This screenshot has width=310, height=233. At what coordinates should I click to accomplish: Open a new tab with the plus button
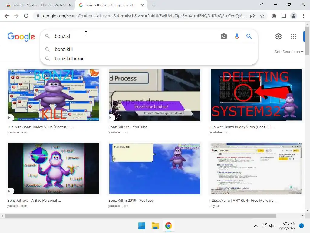pos(154,5)
